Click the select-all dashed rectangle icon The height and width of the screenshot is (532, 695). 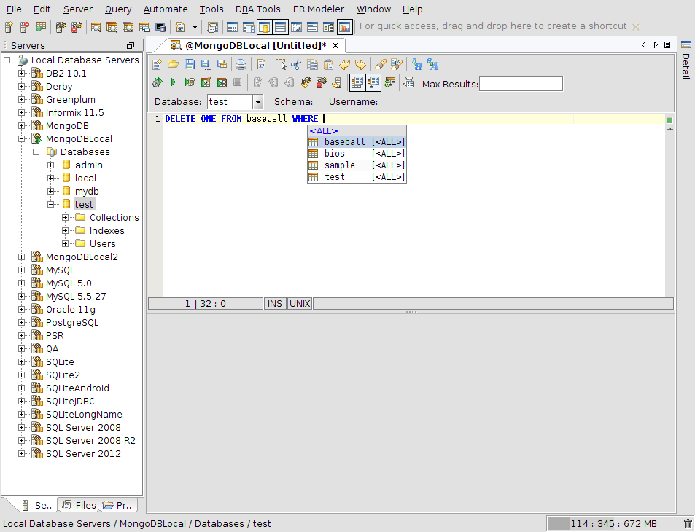pyautogui.click(x=280, y=65)
